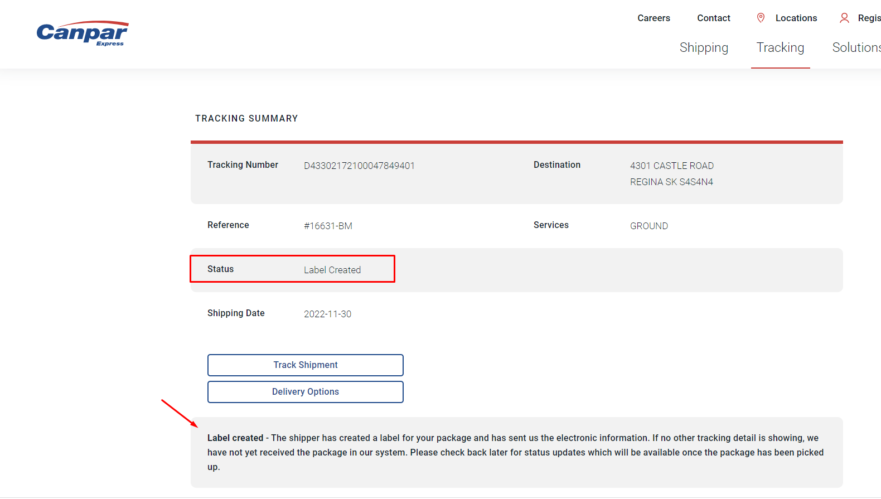This screenshot has width=881, height=499.
Task: Open the Contact link
Action: coord(713,18)
